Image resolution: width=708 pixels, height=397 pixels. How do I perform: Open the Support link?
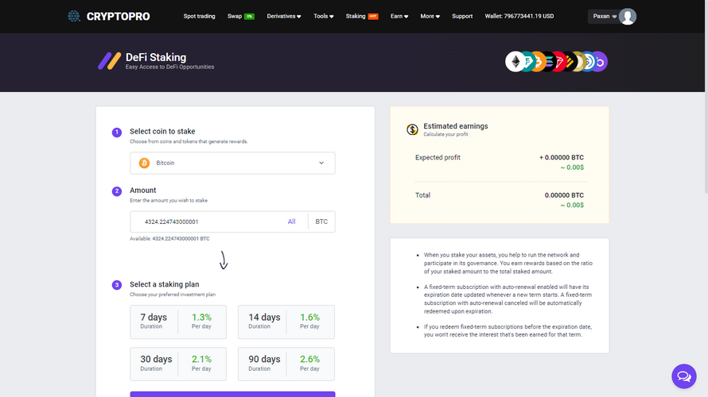pyautogui.click(x=462, y=16)
